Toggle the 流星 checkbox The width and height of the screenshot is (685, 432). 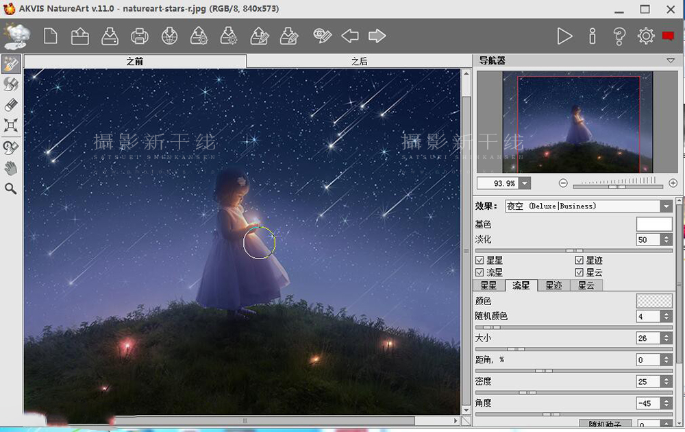coord(480,272)
